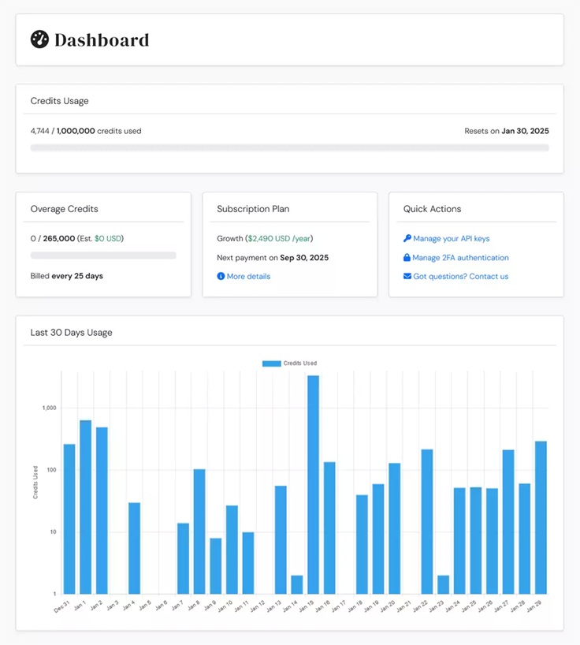Image resolution: width=580 pixels, height=645 pixels.
Task: Toggle the blue Credits Used legend swatch
Action: pos(271,364)
